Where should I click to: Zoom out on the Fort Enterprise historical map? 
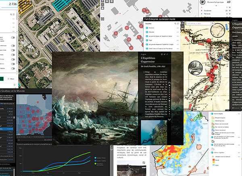pyautogui.click(x=183, y=26)
